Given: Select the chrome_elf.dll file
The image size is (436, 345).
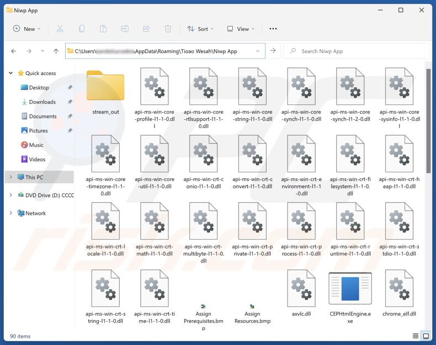Looking at the screenshot, I should 399,293.
